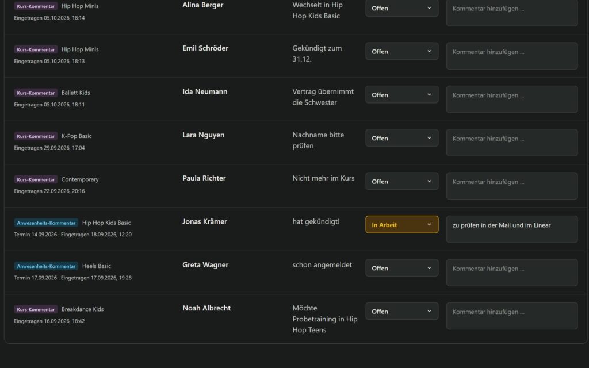
Task: Click the note 'Gekündigt zum 31.12.'
Action: (317, 53)
